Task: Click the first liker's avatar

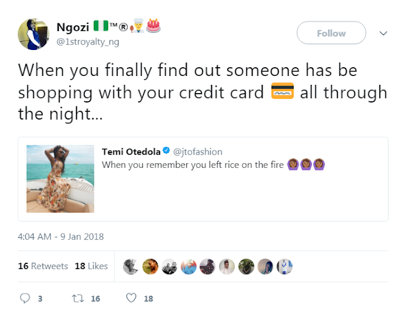Action: 130,267
